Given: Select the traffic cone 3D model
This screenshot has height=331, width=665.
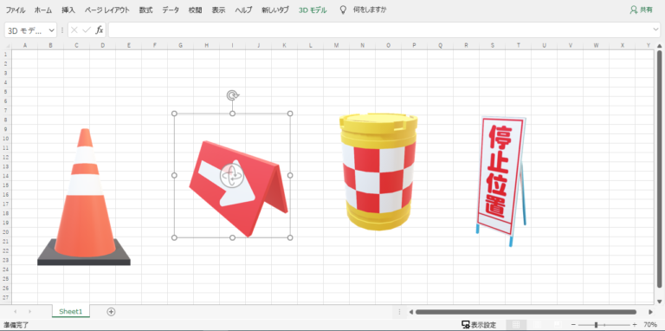Looking at the screenshot, I should 84,197.
